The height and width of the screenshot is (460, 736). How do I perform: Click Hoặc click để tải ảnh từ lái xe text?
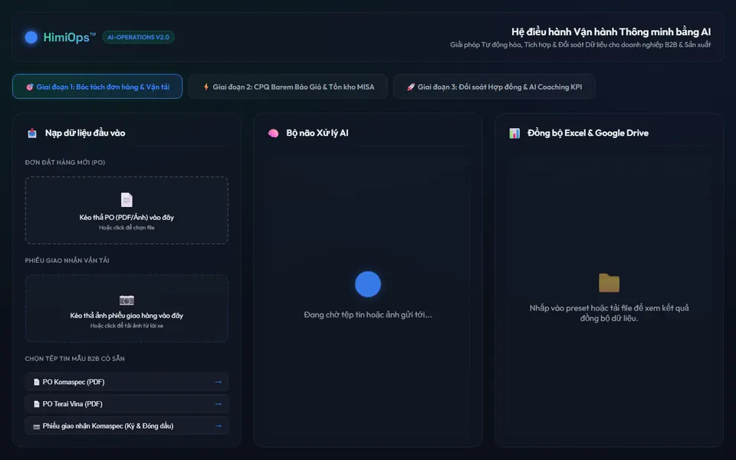127,326
